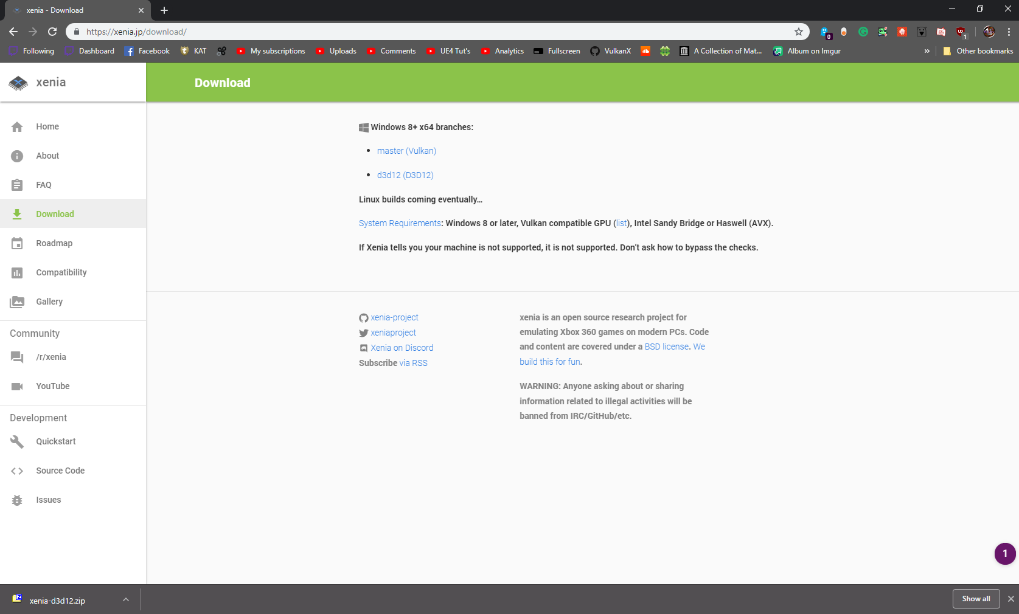Click Show all downloads button
The image size is (1019, 614).
click(x=976, y=599)
